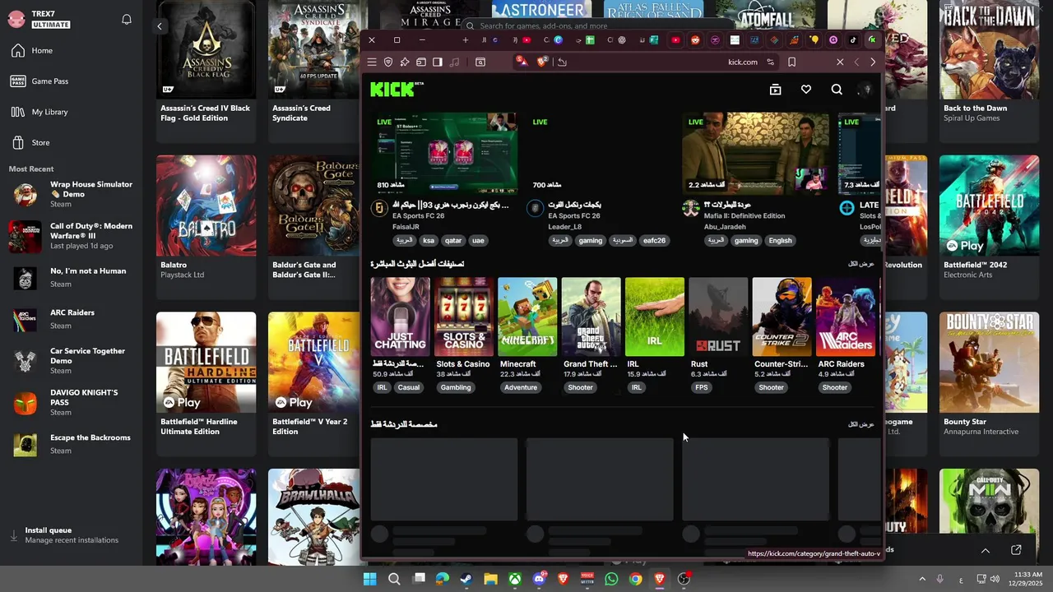Switch to the pinned TikTok tab

pyautogui.click(x=853, y=39)
